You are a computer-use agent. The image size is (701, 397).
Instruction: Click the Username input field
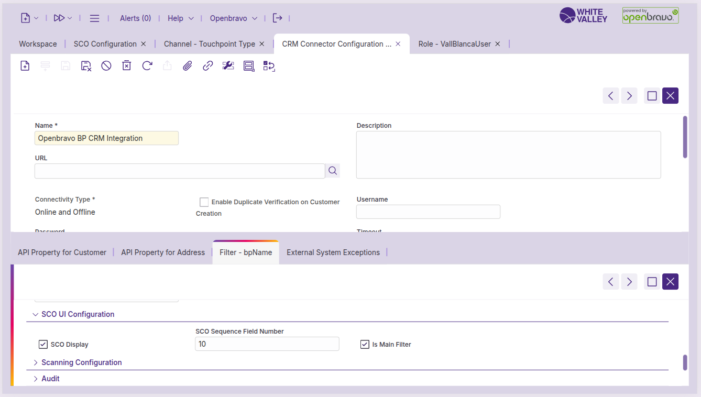[428, 212]
